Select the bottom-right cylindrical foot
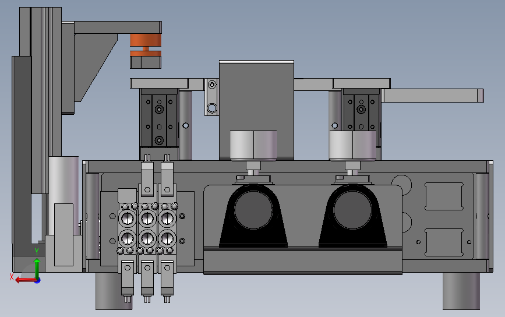 (x=461, y=291)
